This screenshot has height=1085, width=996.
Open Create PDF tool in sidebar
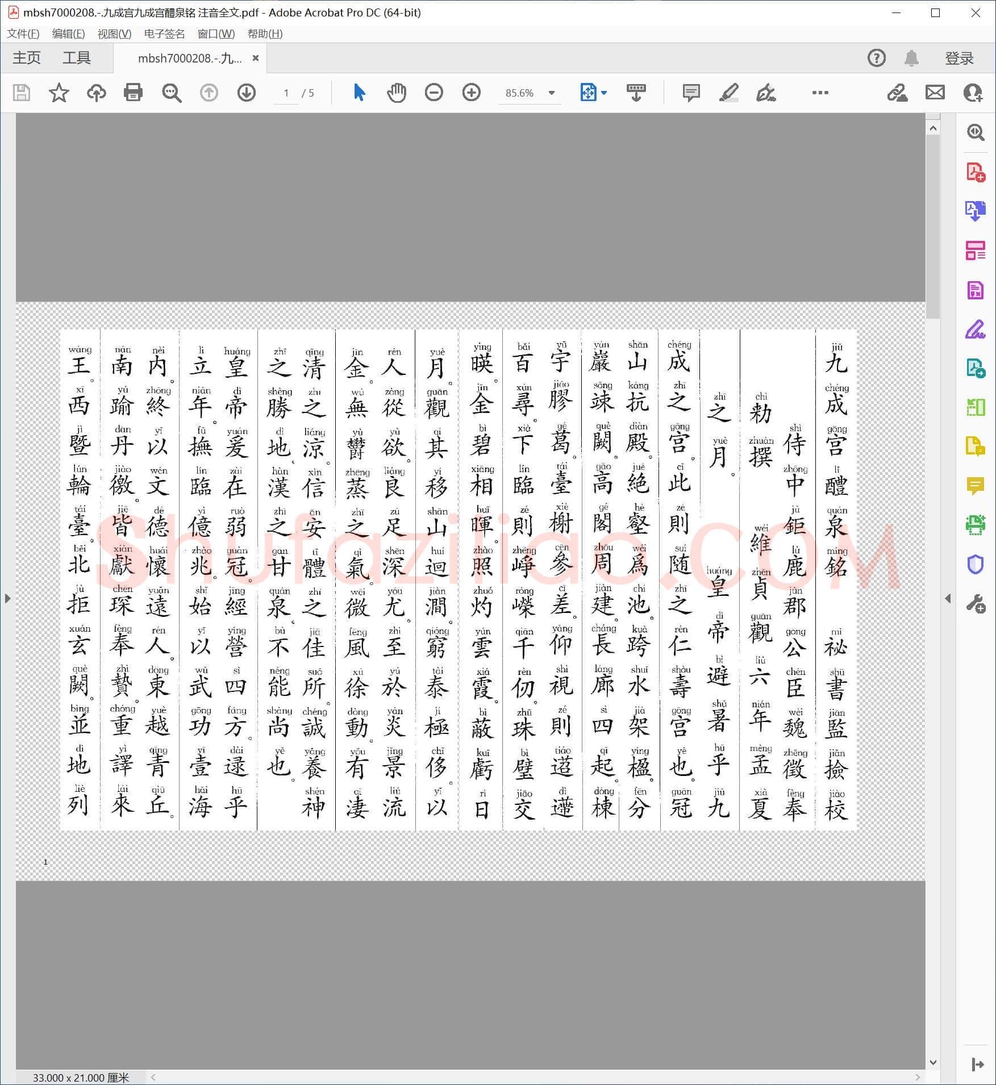coord(976,172)
